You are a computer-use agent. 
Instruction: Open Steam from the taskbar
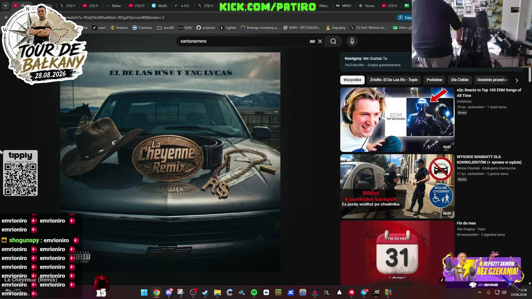[x=205, y=292]
